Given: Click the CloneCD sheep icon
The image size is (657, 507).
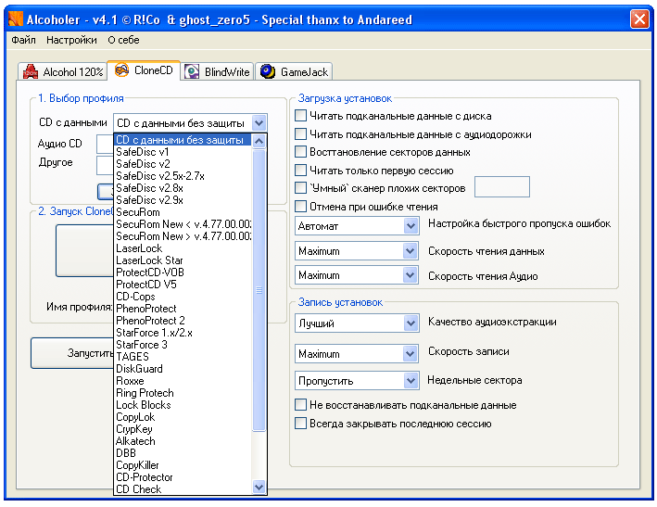Looking at the screenshot, I should click(x=122, y=70).
